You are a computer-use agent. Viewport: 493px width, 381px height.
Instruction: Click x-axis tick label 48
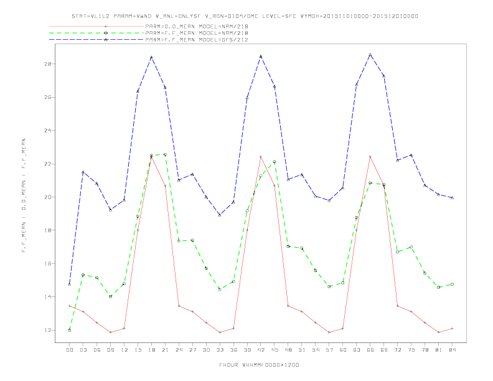click(x=288, y=350)
